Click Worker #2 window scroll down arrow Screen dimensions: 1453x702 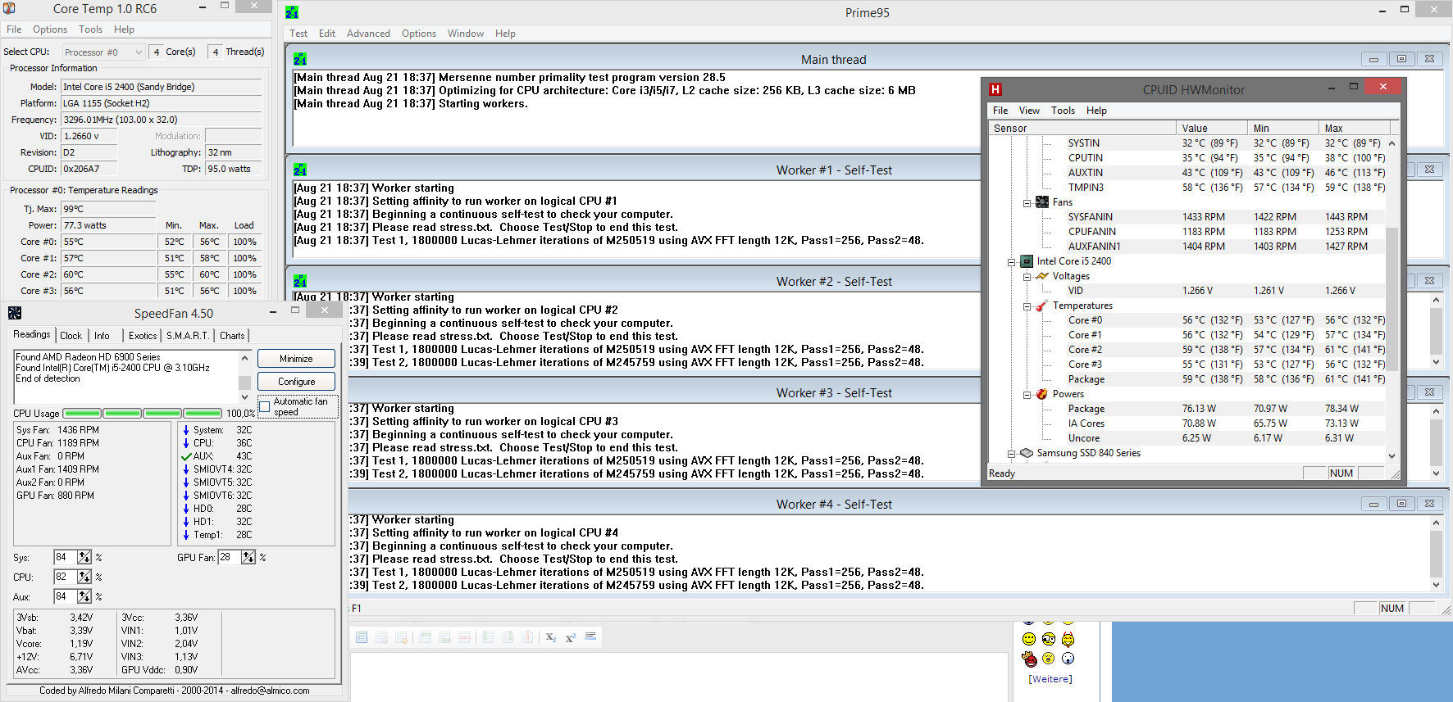[x=1436, y=362]
